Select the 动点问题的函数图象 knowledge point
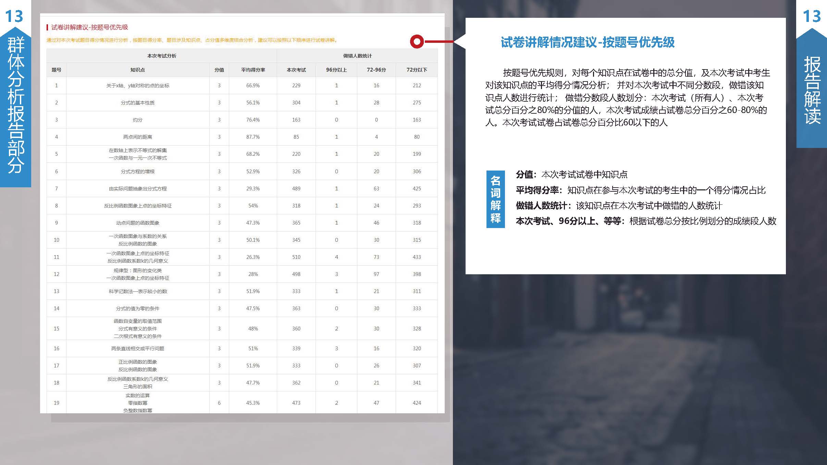This screenshot has width=827, height=465. tap(137, 223)
